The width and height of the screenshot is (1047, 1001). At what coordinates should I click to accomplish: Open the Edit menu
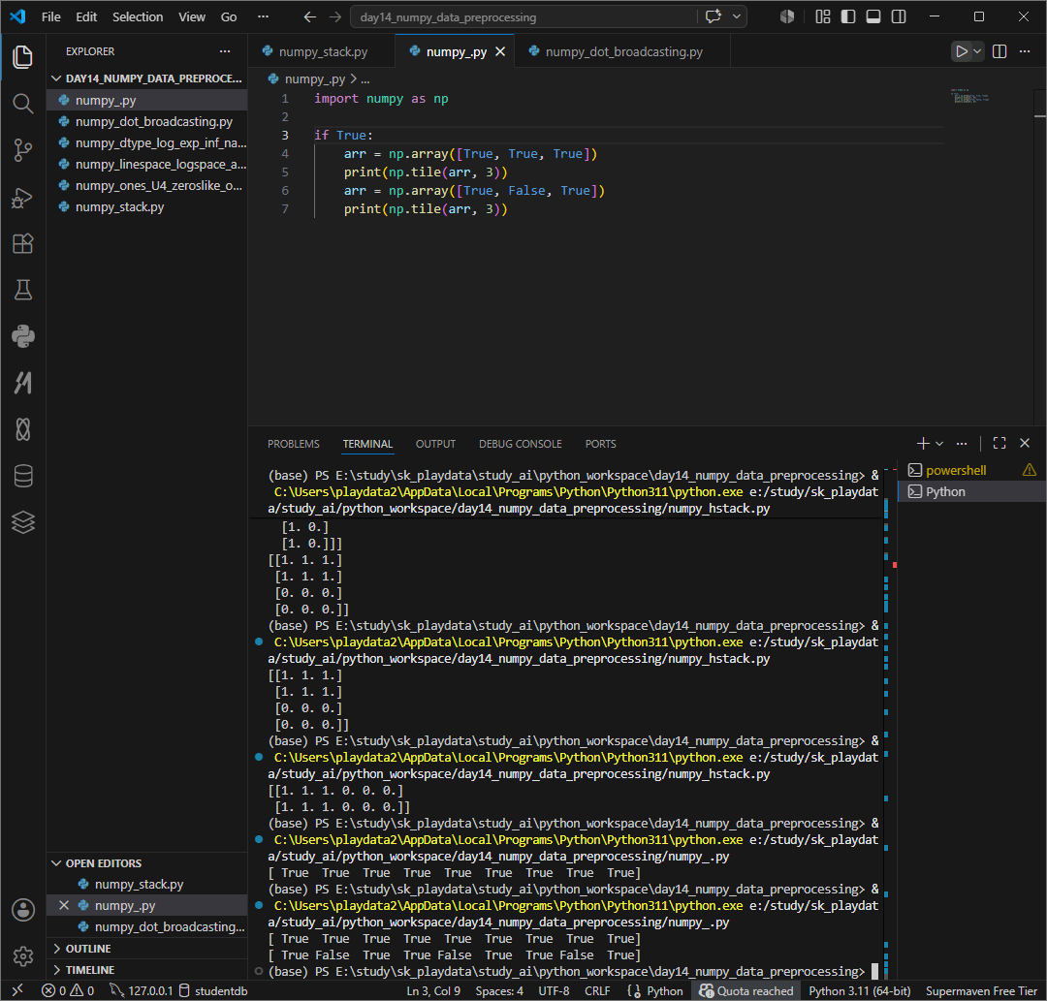[86, 16]
